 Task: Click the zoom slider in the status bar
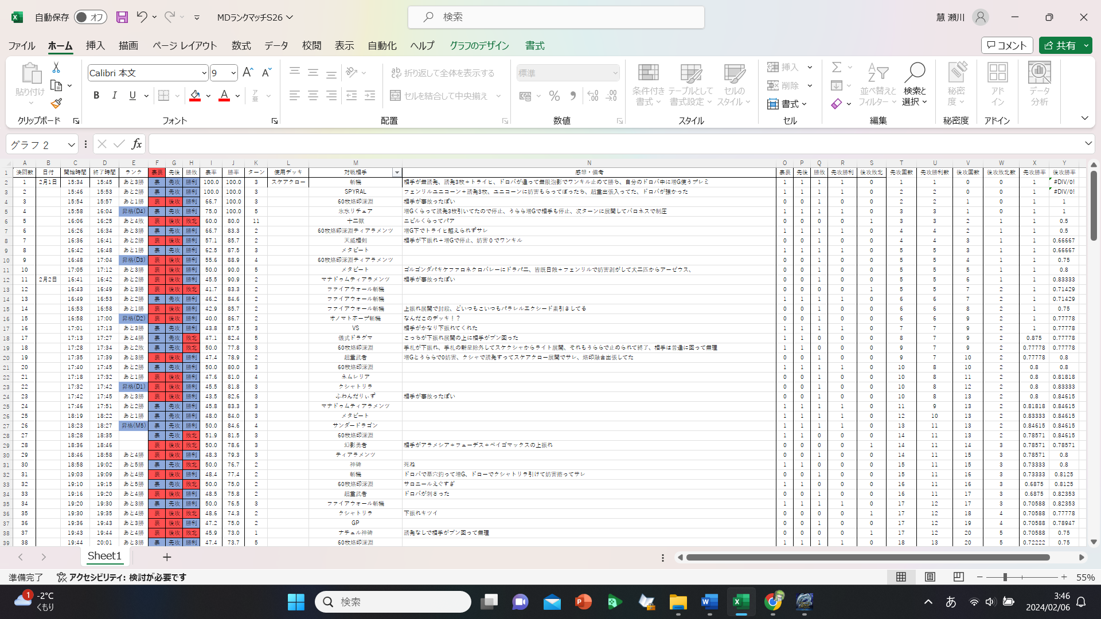[x=1005, y=577]
